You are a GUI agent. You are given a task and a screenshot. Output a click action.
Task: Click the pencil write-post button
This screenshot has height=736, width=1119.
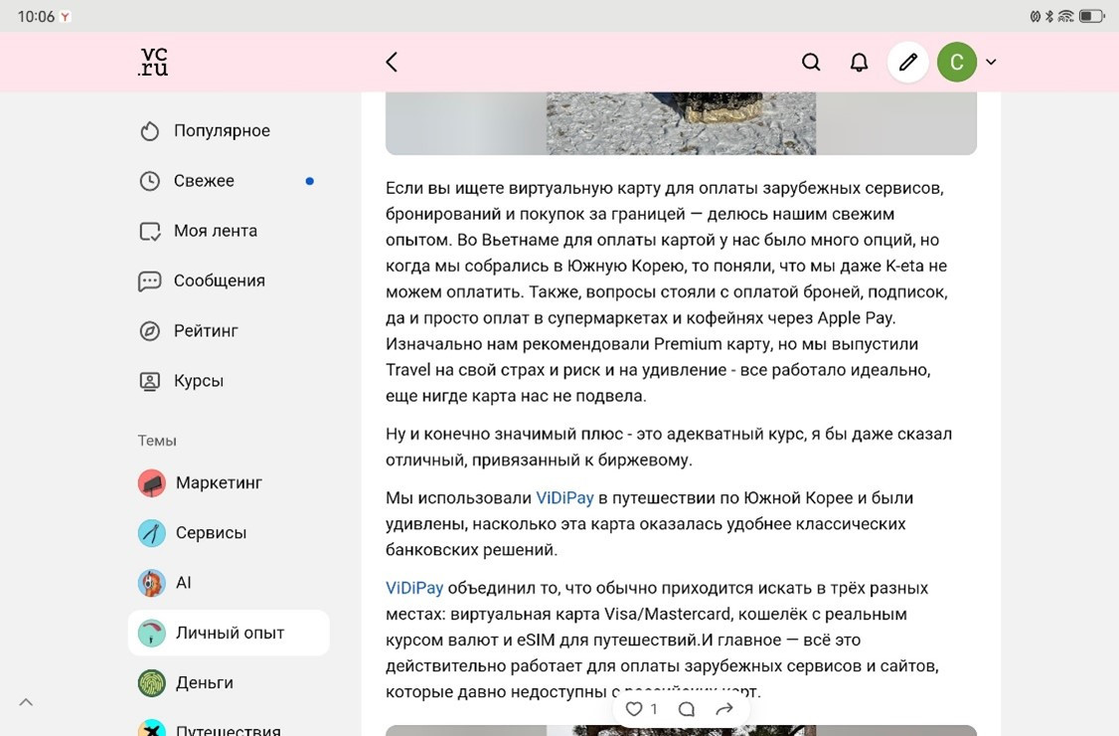(907, 62)
